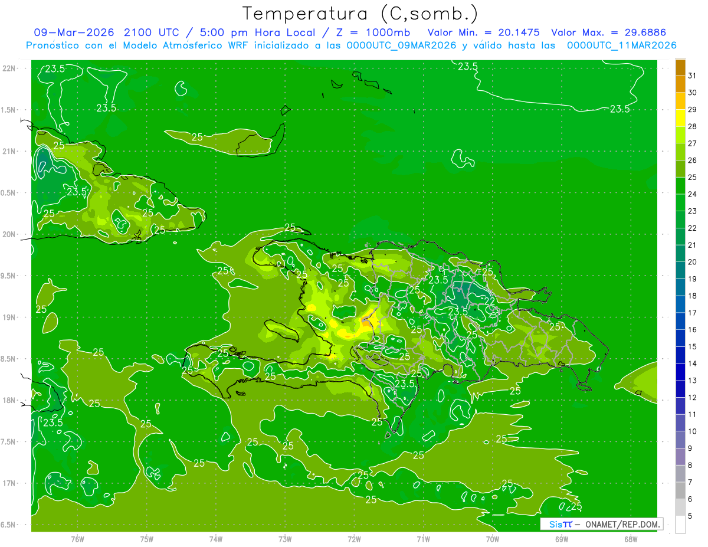The height and width of the screenshot is (547, 708).
Task: Click the green legend swatch between 23 and 24
Action: pos(680,203)
